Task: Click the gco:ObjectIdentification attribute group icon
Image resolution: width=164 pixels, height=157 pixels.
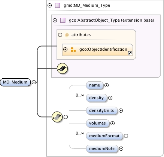Action: (x=73, y=50)
